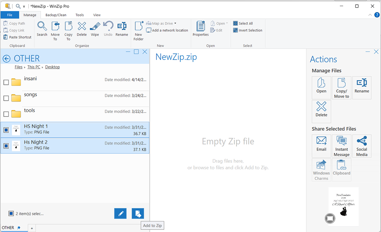Click the Hs Night 2 file name
Image resolution: width=381 pixels, height=232 pixels.
coord(36,142)
